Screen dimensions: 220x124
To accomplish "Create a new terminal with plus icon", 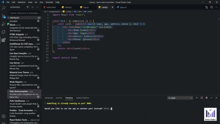I will [197, 98].
